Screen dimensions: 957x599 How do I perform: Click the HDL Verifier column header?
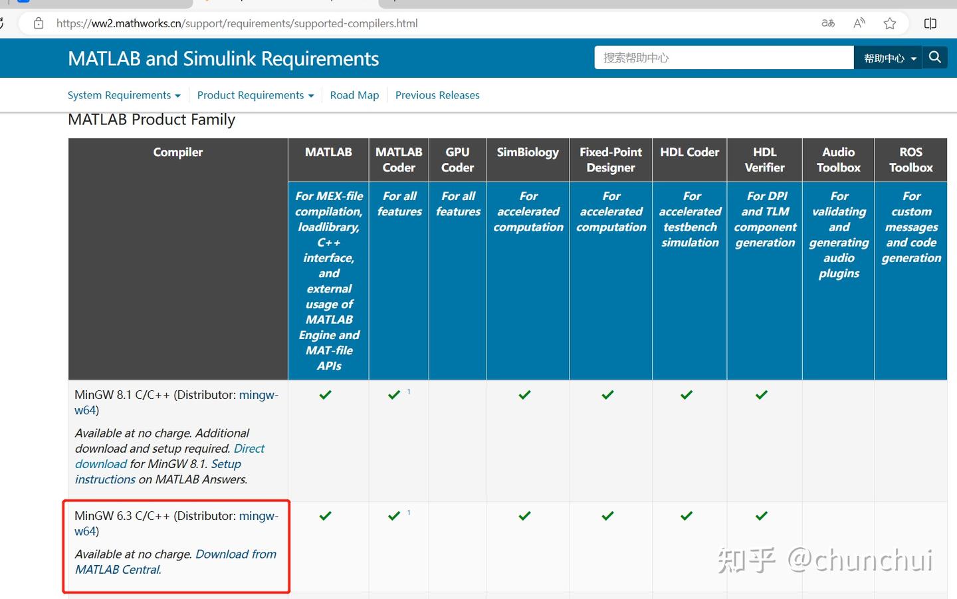(x=765, y=160)
